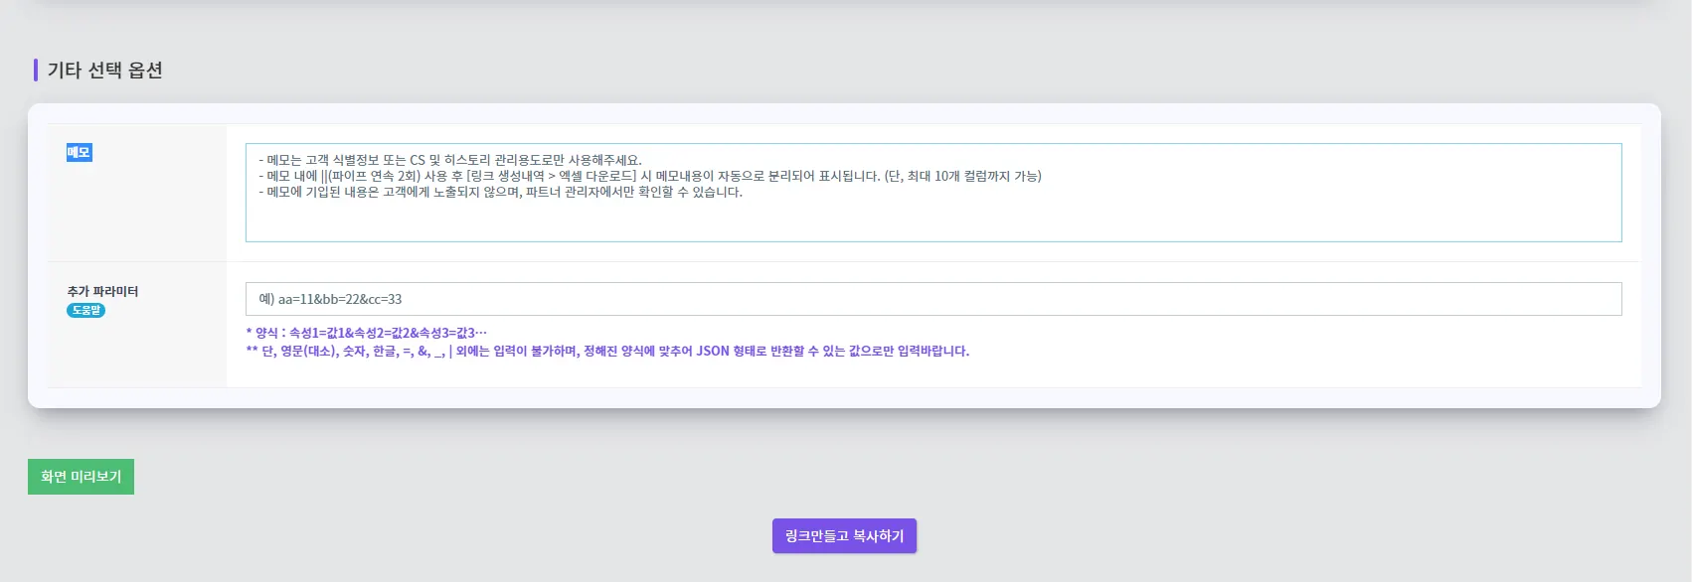Click the 화면 미리보기 button
The image size is (1692, 582).
[x=81, y=477]
